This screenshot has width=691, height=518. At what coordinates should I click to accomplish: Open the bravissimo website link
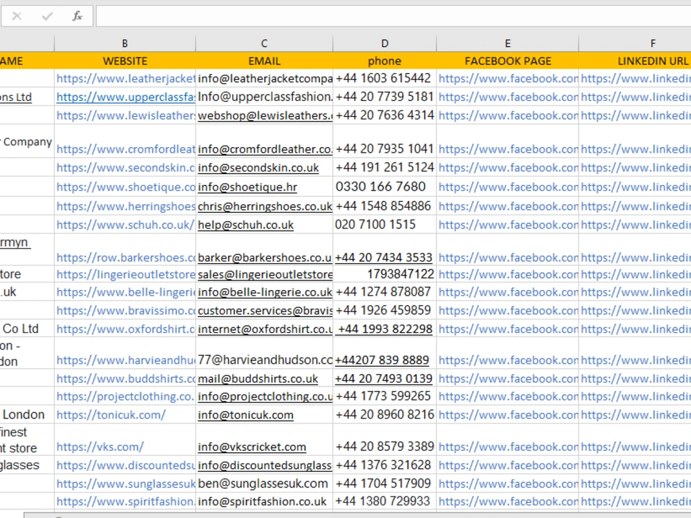click(x=126, y=311)
